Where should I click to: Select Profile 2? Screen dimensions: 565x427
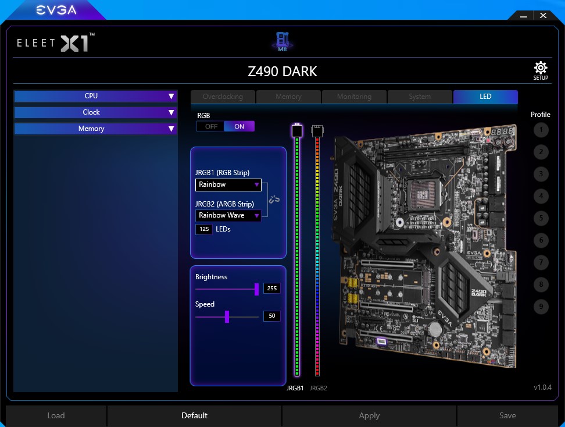click(541, 152)
